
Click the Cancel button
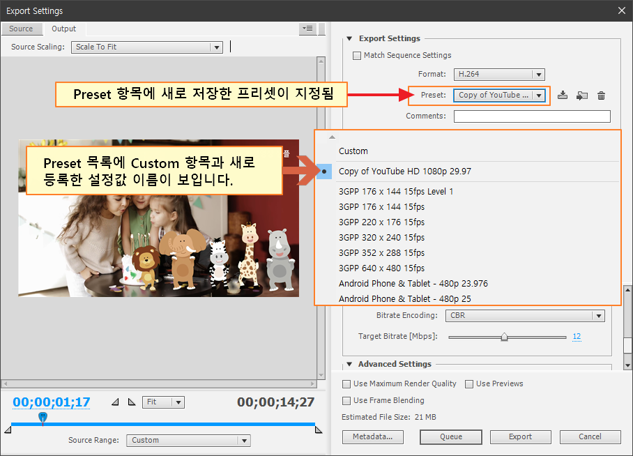[590, 437]
